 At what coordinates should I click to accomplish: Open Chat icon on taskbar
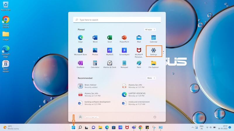tap(93, 128)
